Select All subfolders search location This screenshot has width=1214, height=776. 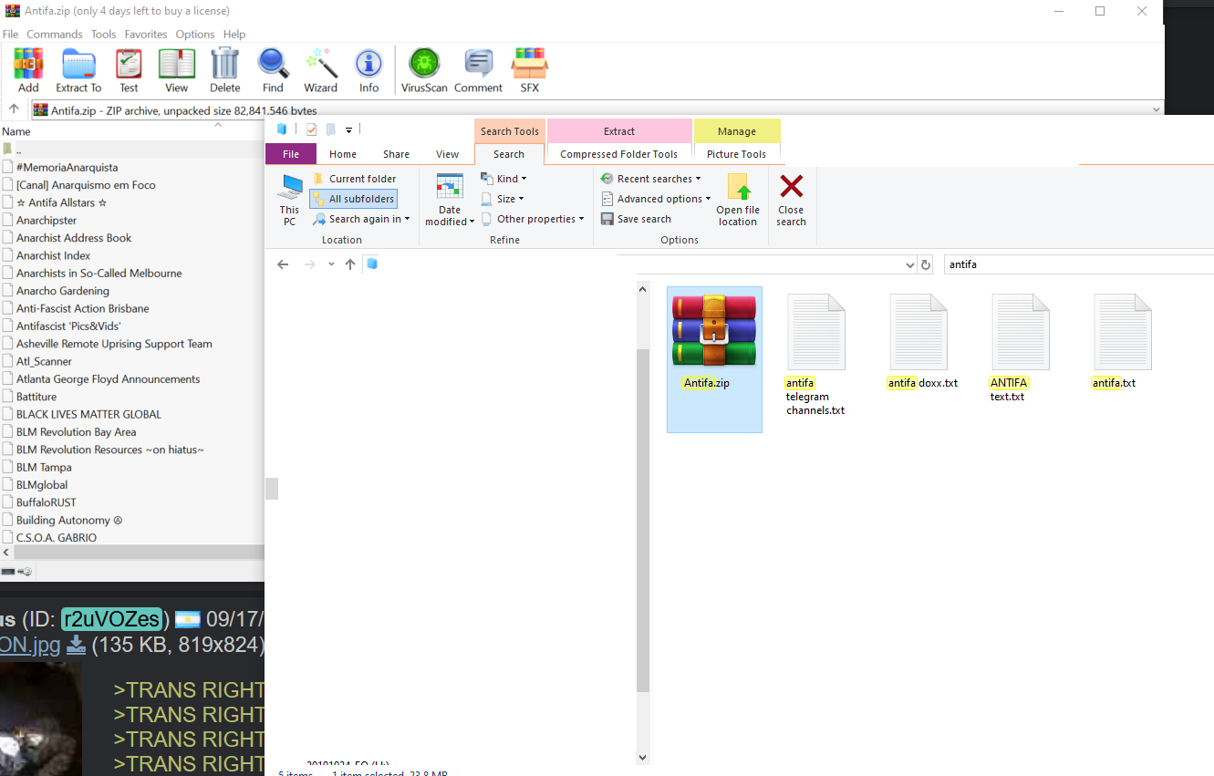point(354,199)
